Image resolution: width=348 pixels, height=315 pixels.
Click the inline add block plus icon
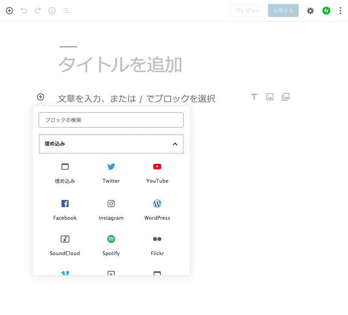pyautogui.click(x=41, y=97)
